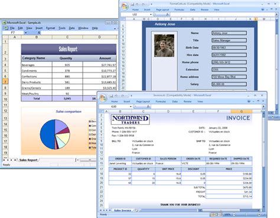Select Insert tab in FormatCells window

pos(147,9)
